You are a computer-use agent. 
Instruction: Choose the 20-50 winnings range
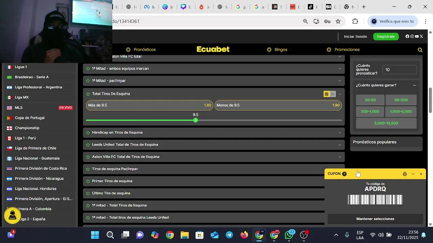point(370,100)
